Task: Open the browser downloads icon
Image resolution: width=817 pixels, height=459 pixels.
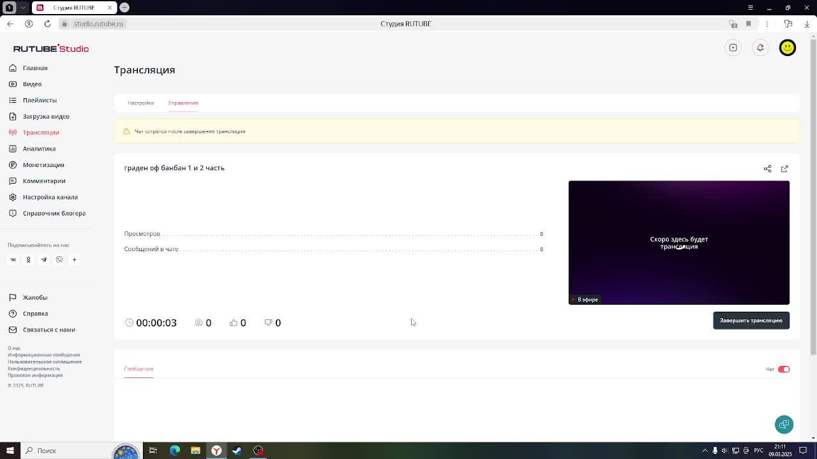Action: coord(807,24)
